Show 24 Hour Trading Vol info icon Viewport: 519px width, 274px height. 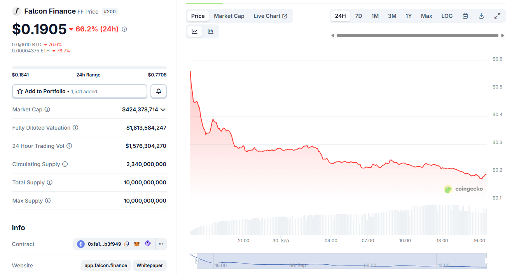(69, 146)
